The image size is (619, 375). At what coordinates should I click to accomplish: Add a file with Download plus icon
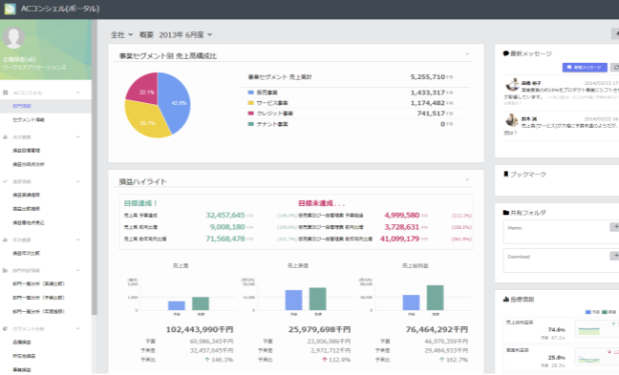click(615, 256)
